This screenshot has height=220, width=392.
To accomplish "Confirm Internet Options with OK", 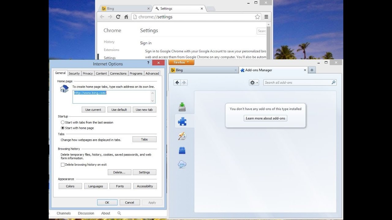I will point(107,202).
